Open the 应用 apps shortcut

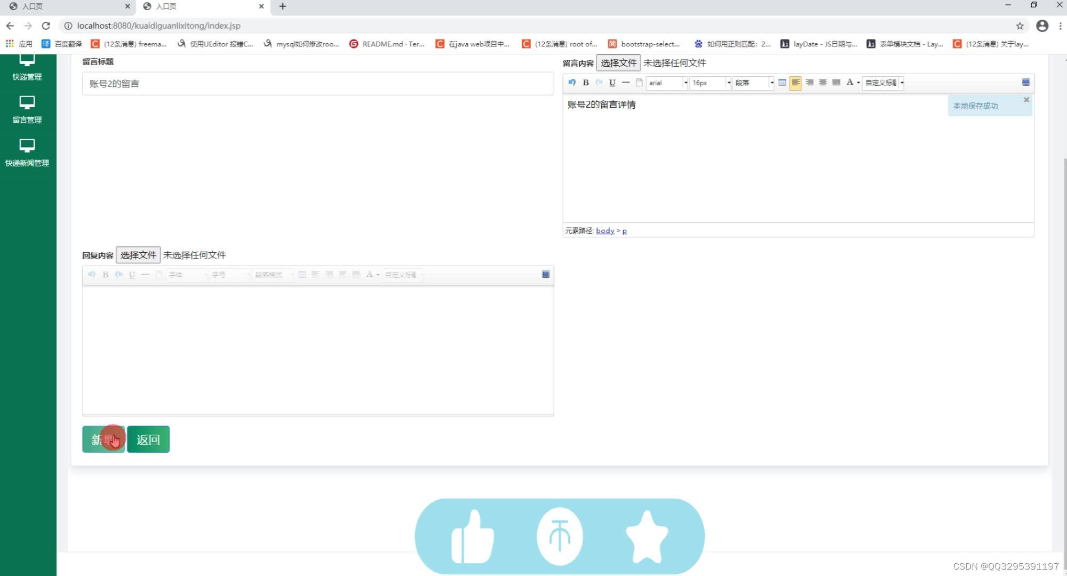coord(19,44)
